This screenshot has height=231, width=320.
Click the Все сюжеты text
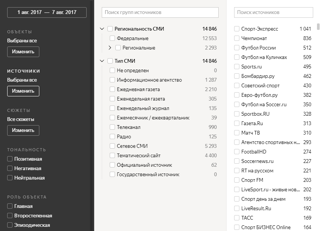tap(20, 119)
